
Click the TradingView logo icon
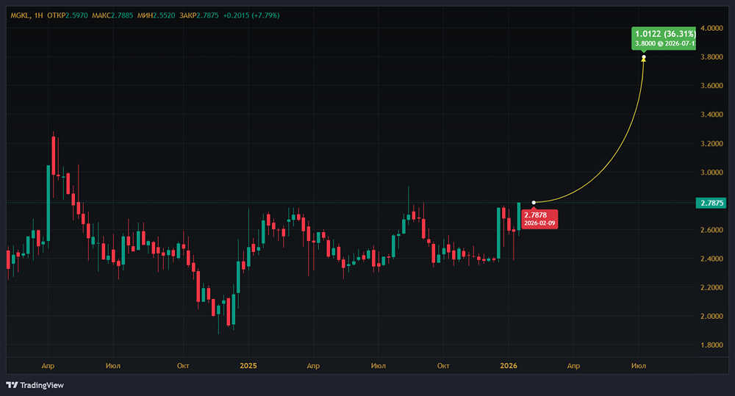click(11, 385)
